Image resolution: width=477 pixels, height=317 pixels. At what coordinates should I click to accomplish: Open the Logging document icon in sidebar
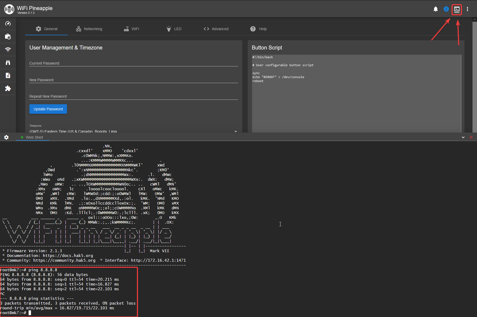[8, 75]
